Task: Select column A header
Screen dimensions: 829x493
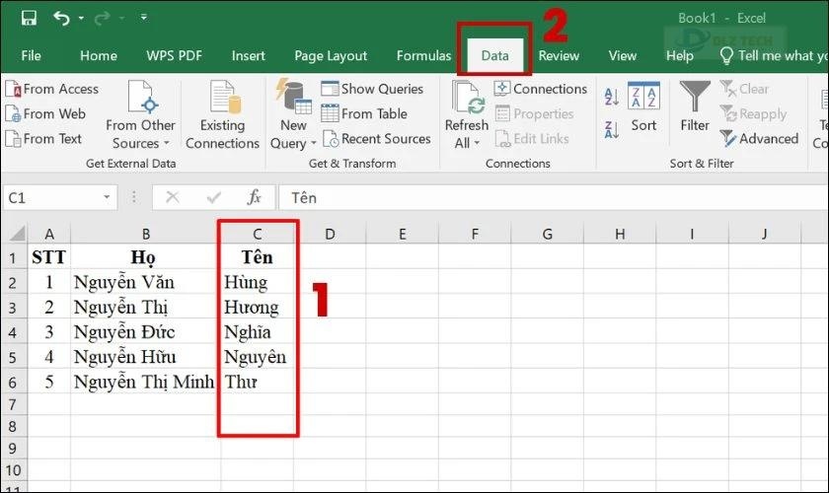Action: (49, 234)
